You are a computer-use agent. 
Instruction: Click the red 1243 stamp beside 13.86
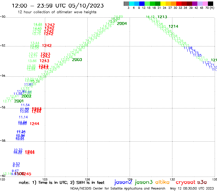[x=44, y=61]
